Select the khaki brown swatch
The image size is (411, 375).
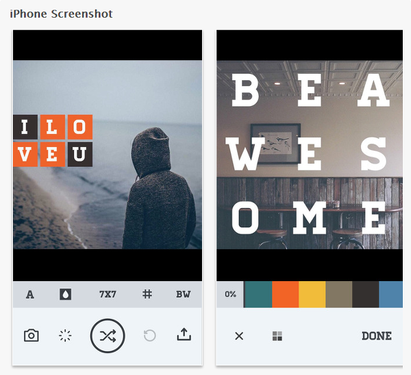click(x=339, y=294)
